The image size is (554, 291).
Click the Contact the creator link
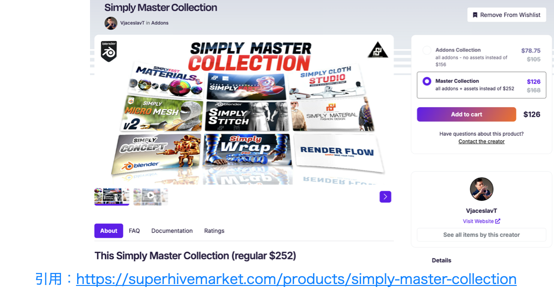click(x=482, y=141)
